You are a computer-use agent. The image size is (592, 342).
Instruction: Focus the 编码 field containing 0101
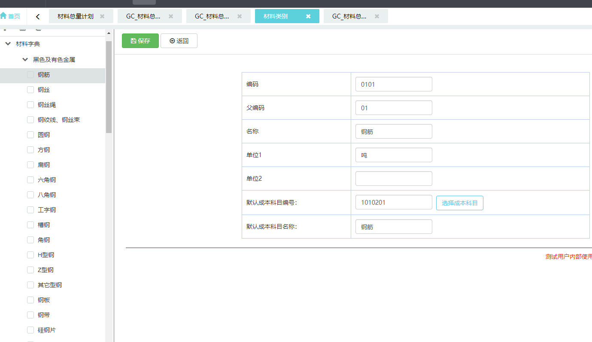(394, 84)
